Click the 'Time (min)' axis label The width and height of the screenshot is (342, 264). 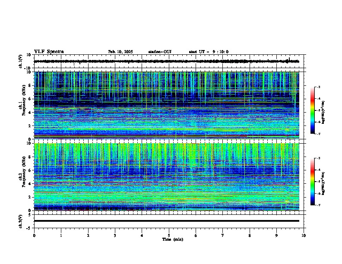(x=173, y=239)
